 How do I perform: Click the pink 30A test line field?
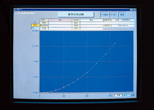tap(60, 20)
